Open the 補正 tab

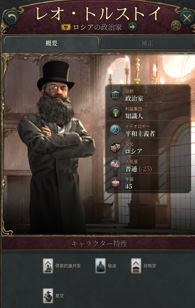[147, 43]
